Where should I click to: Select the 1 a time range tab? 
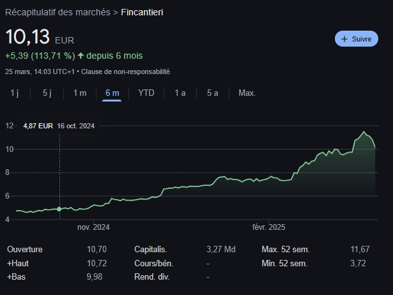[x=180, y=93]
